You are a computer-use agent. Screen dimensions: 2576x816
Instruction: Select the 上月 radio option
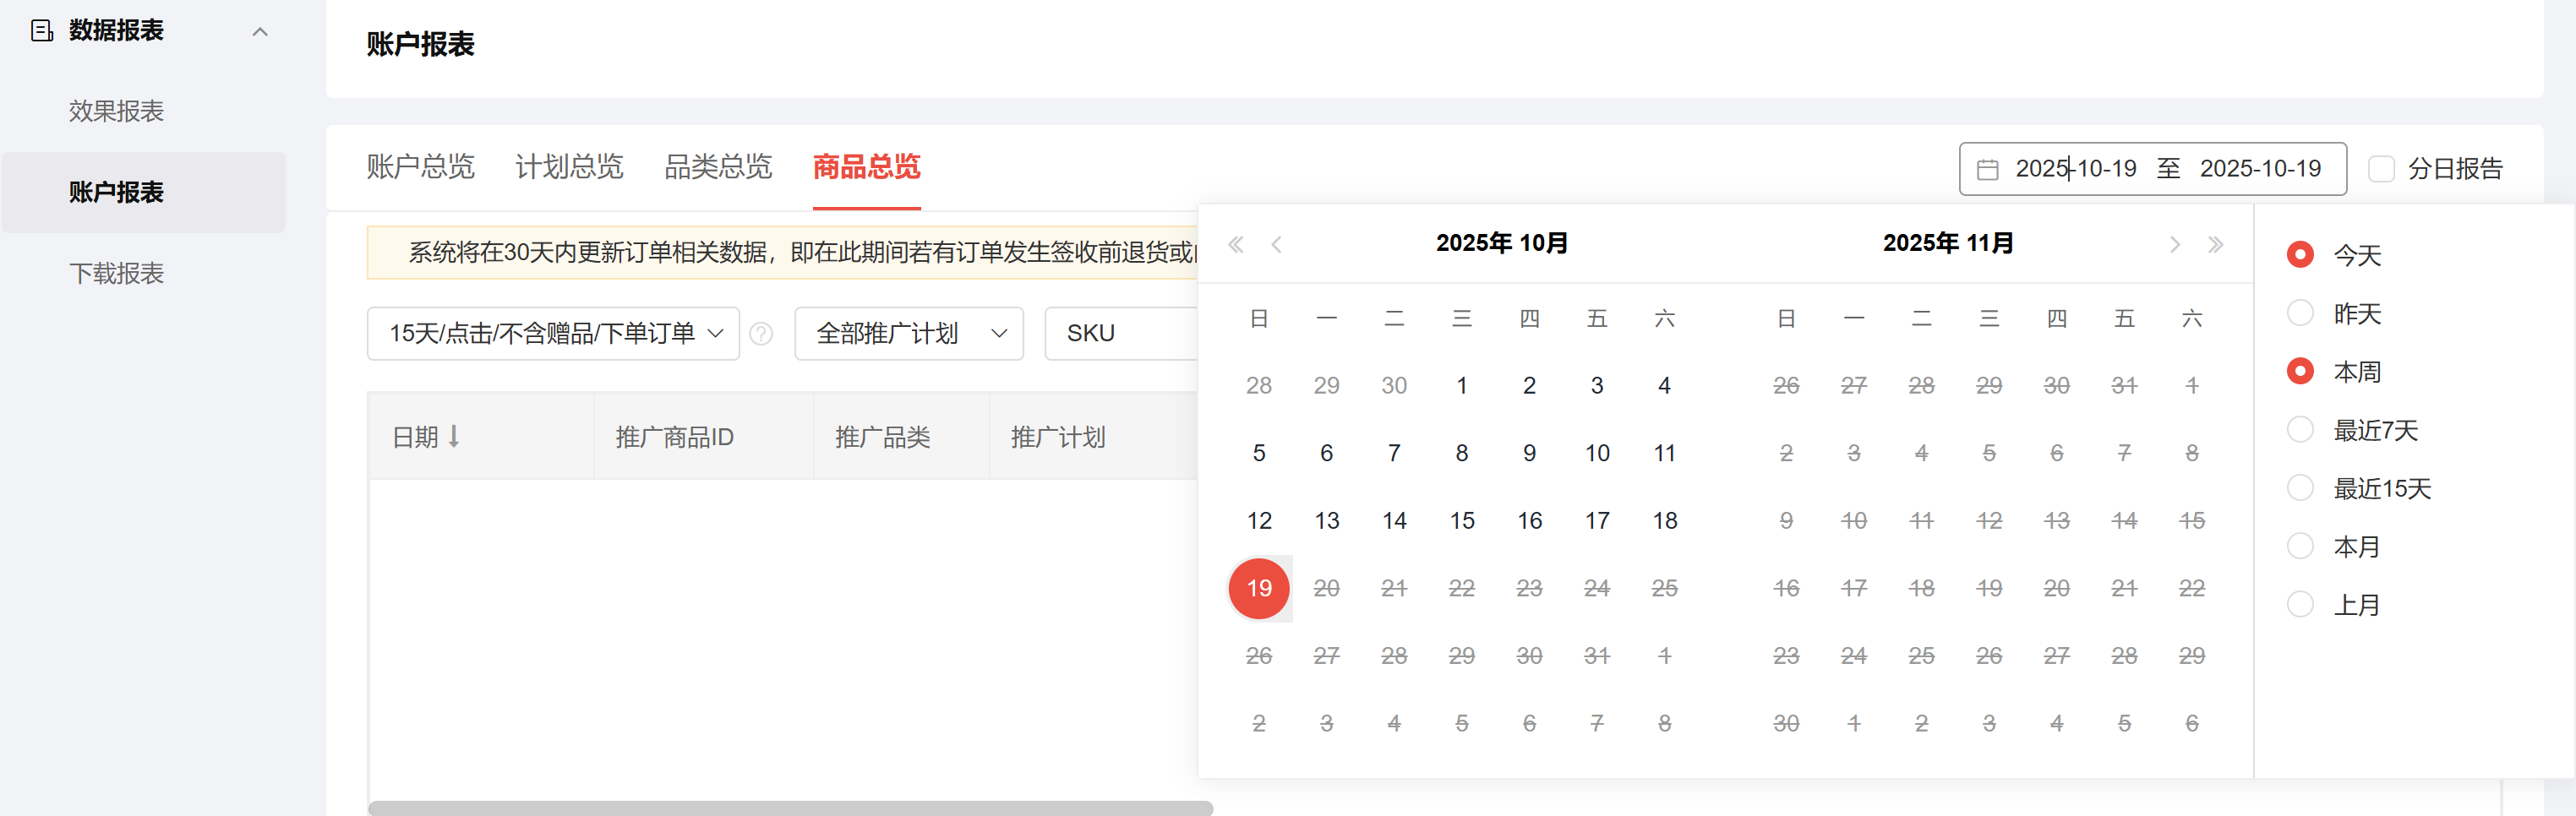click(x=2300, y=604)
